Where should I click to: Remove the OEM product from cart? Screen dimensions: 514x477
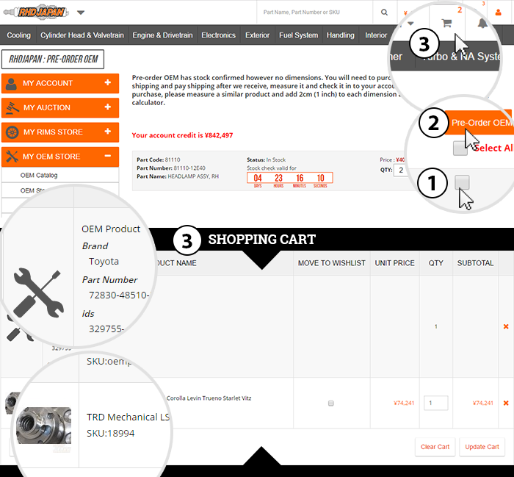click(x=506, y=326)
